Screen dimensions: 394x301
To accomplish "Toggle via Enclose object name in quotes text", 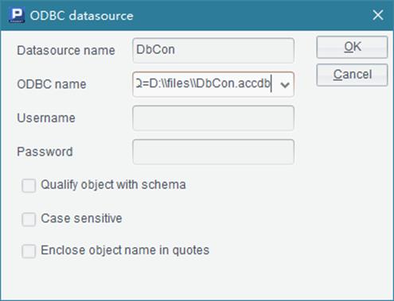I will coord(125,250).
